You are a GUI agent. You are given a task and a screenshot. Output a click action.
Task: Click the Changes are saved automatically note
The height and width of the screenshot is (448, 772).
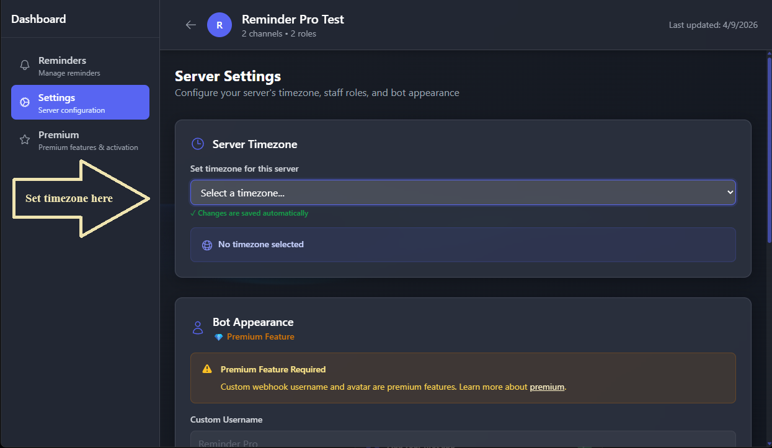pyautogui.click(x=249, y=213)
